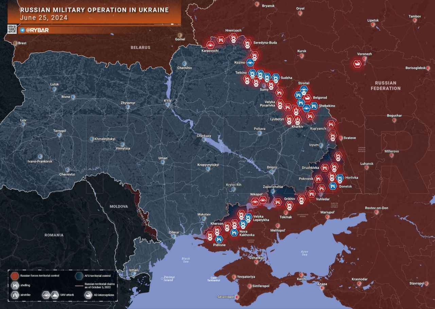This screenshot has height=309, width=435.
Task: Open the @RYBAR channel link
Action: 37,30
